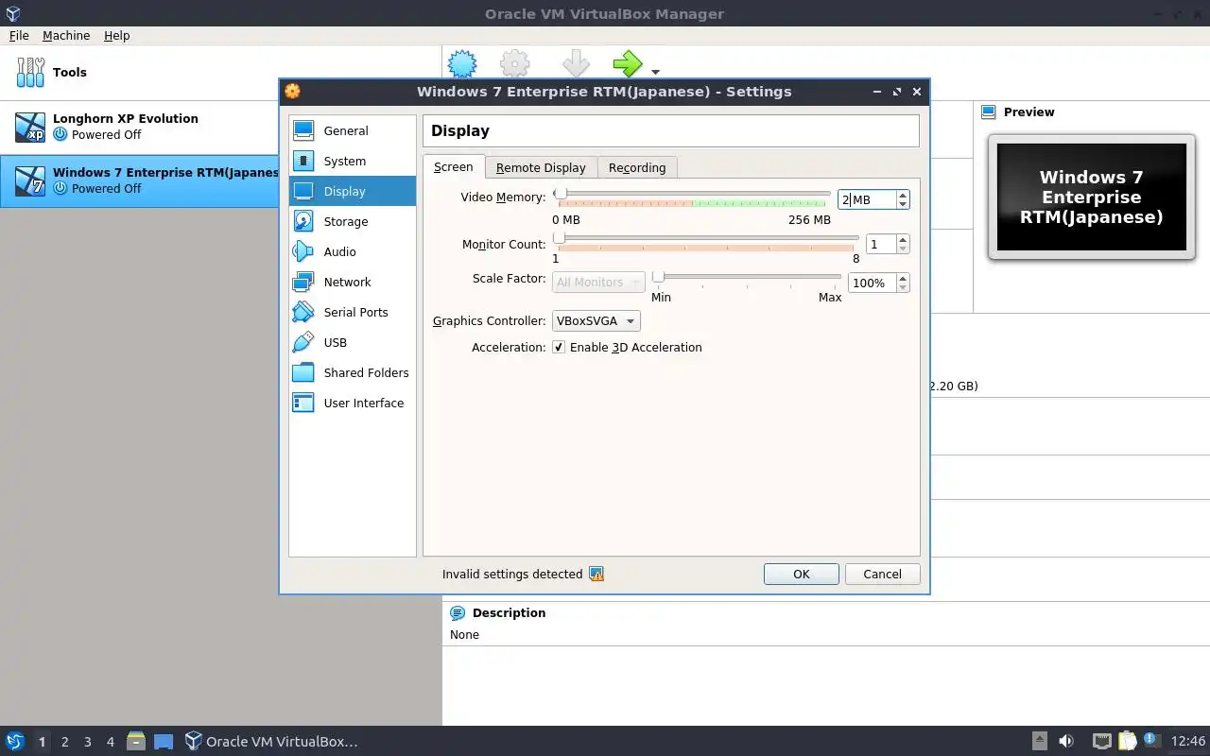Open the clipboard manager tray icon
The width and height of the screenshot is (1210, 756).
[x=1128, y=741]
